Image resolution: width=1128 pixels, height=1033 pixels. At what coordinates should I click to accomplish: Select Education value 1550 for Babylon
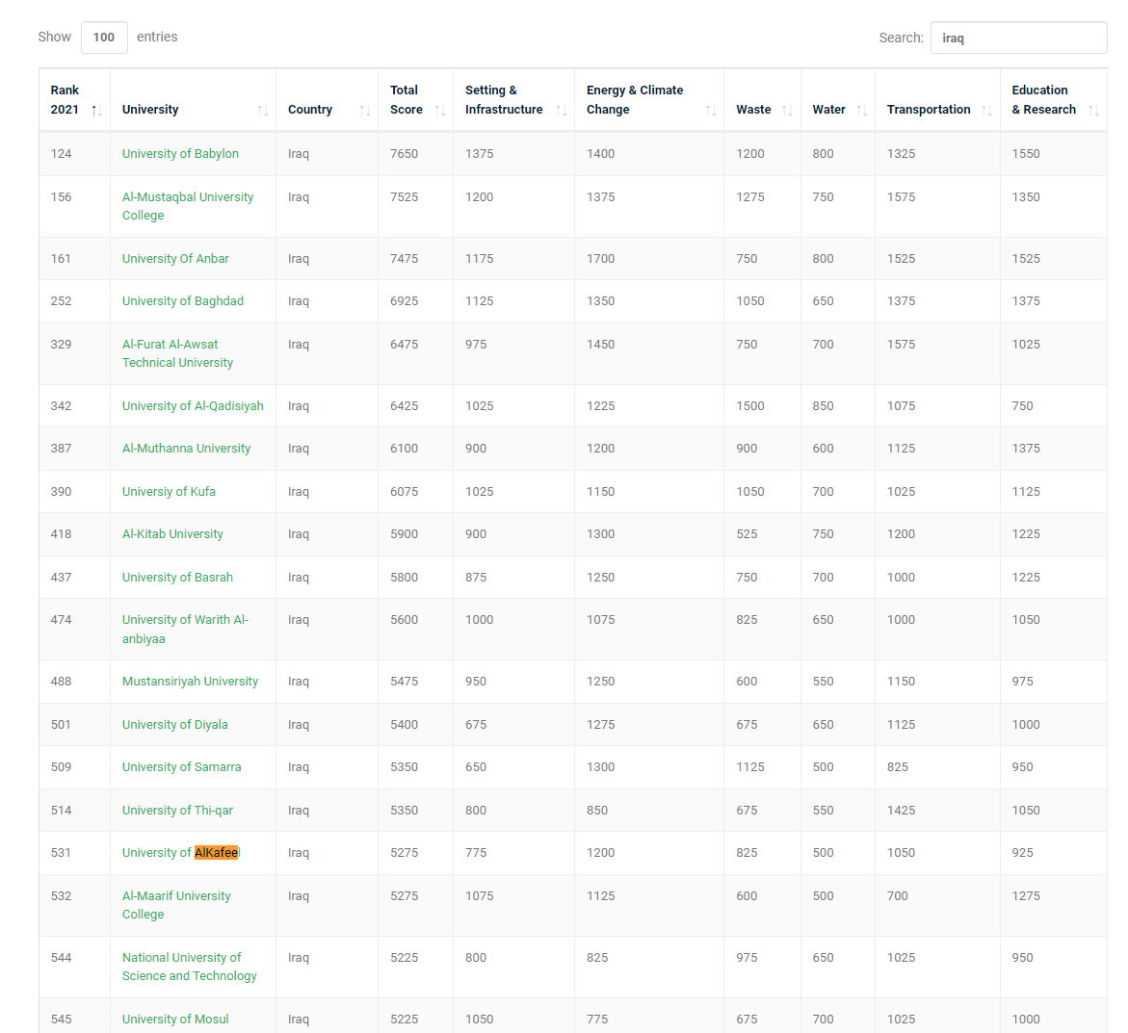coord(1026,154)
